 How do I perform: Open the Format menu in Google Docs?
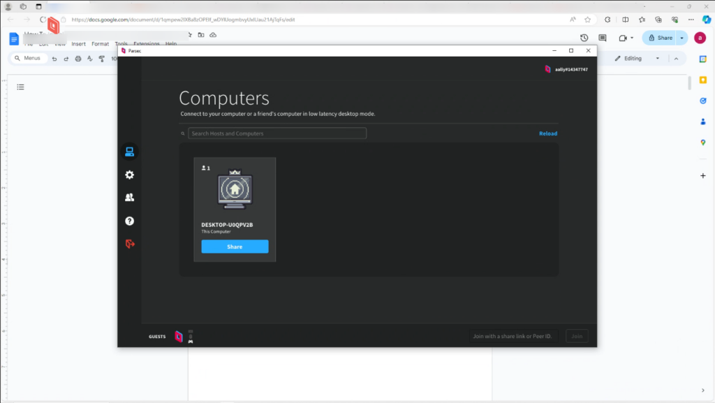(100, 43)
